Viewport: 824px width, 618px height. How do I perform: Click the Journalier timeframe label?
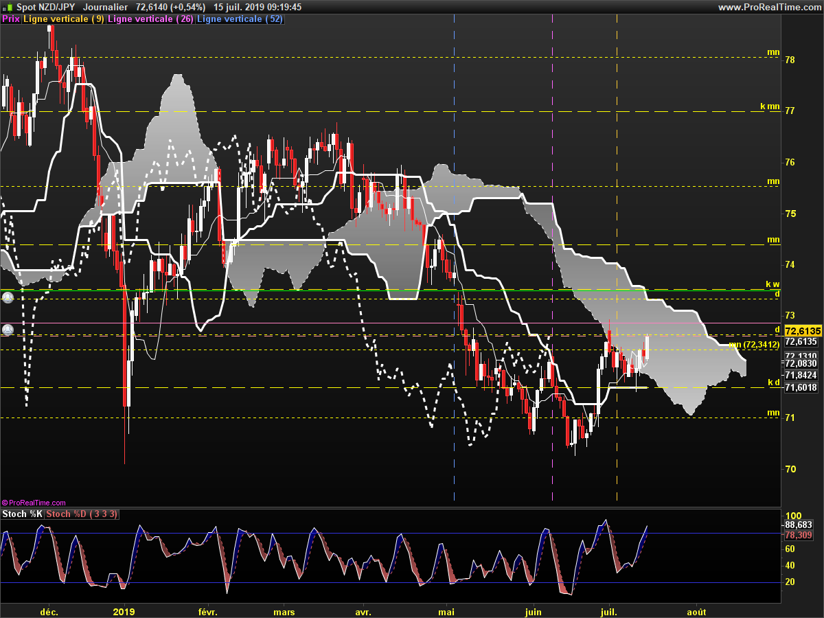click(x=104, y=7)
